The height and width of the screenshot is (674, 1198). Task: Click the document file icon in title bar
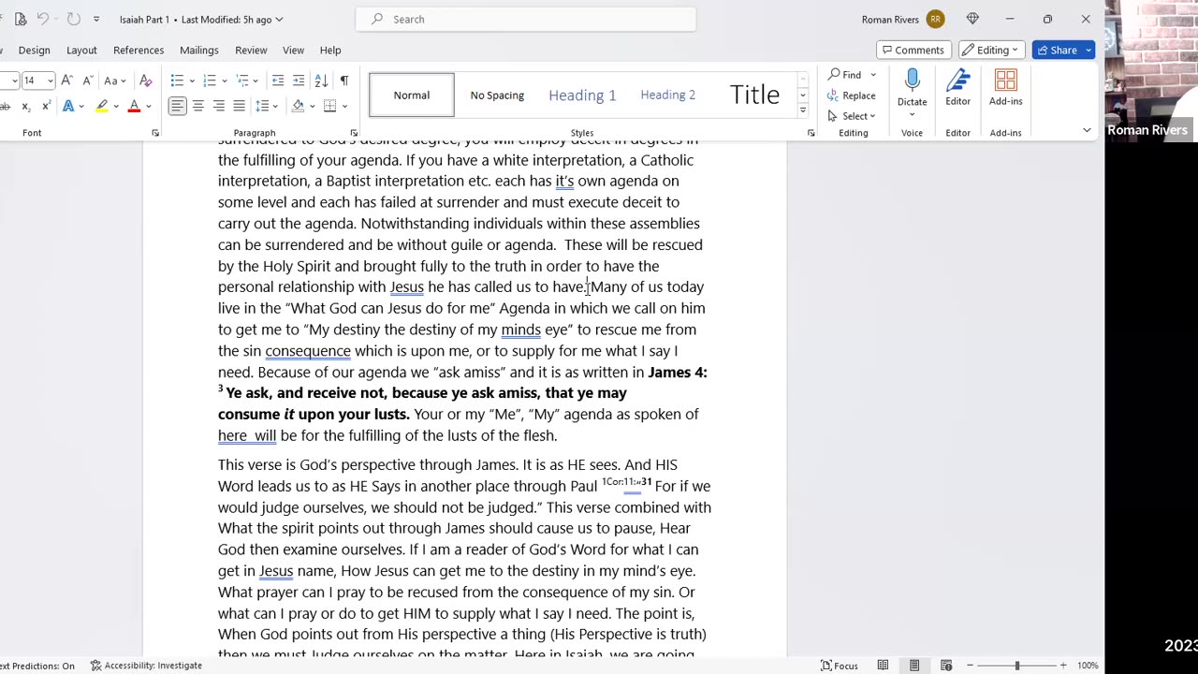pos(21,19)
